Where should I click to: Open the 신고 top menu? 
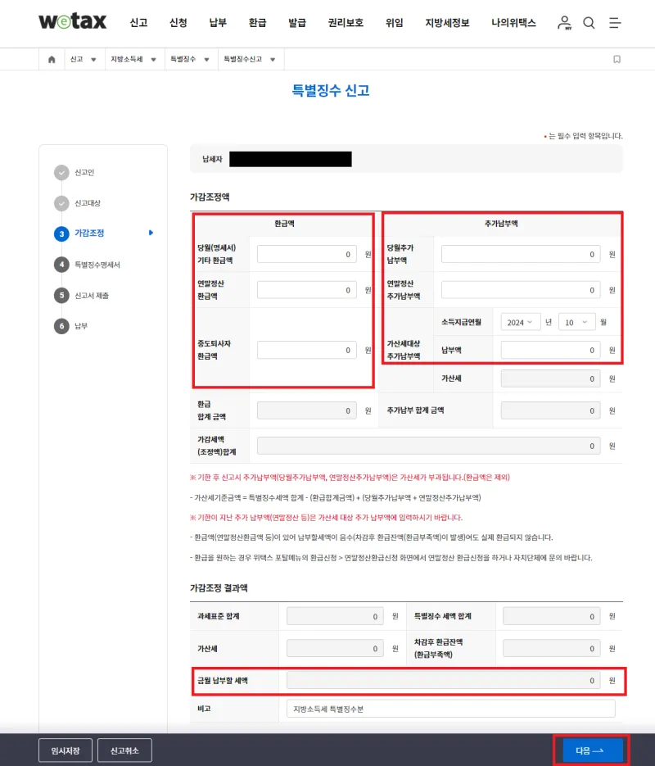(138, 23)
